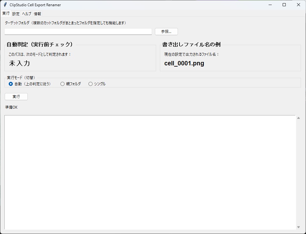Click the scrollbar up arrow
Viewport: 306px width, 234px height.
coord(298,118)
